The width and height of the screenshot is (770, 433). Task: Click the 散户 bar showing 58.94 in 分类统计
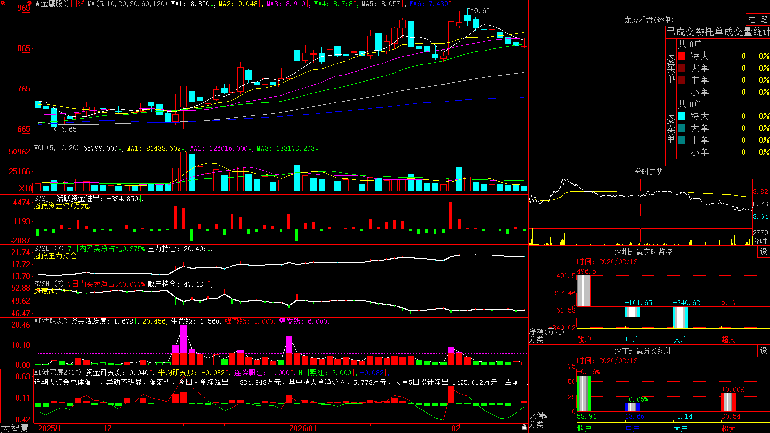584,394
